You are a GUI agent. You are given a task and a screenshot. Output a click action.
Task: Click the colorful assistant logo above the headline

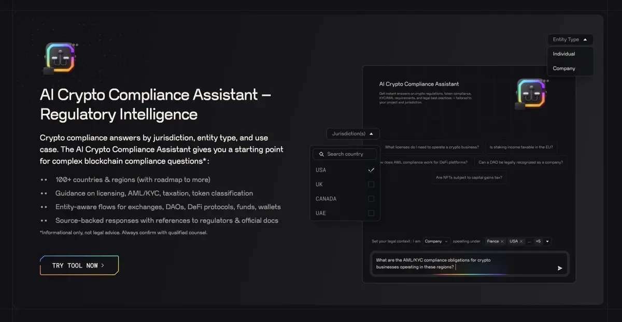(60, 59)
